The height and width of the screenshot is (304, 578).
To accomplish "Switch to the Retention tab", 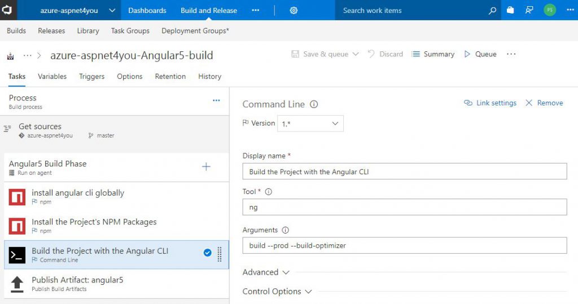I will (x=170, y=76).
